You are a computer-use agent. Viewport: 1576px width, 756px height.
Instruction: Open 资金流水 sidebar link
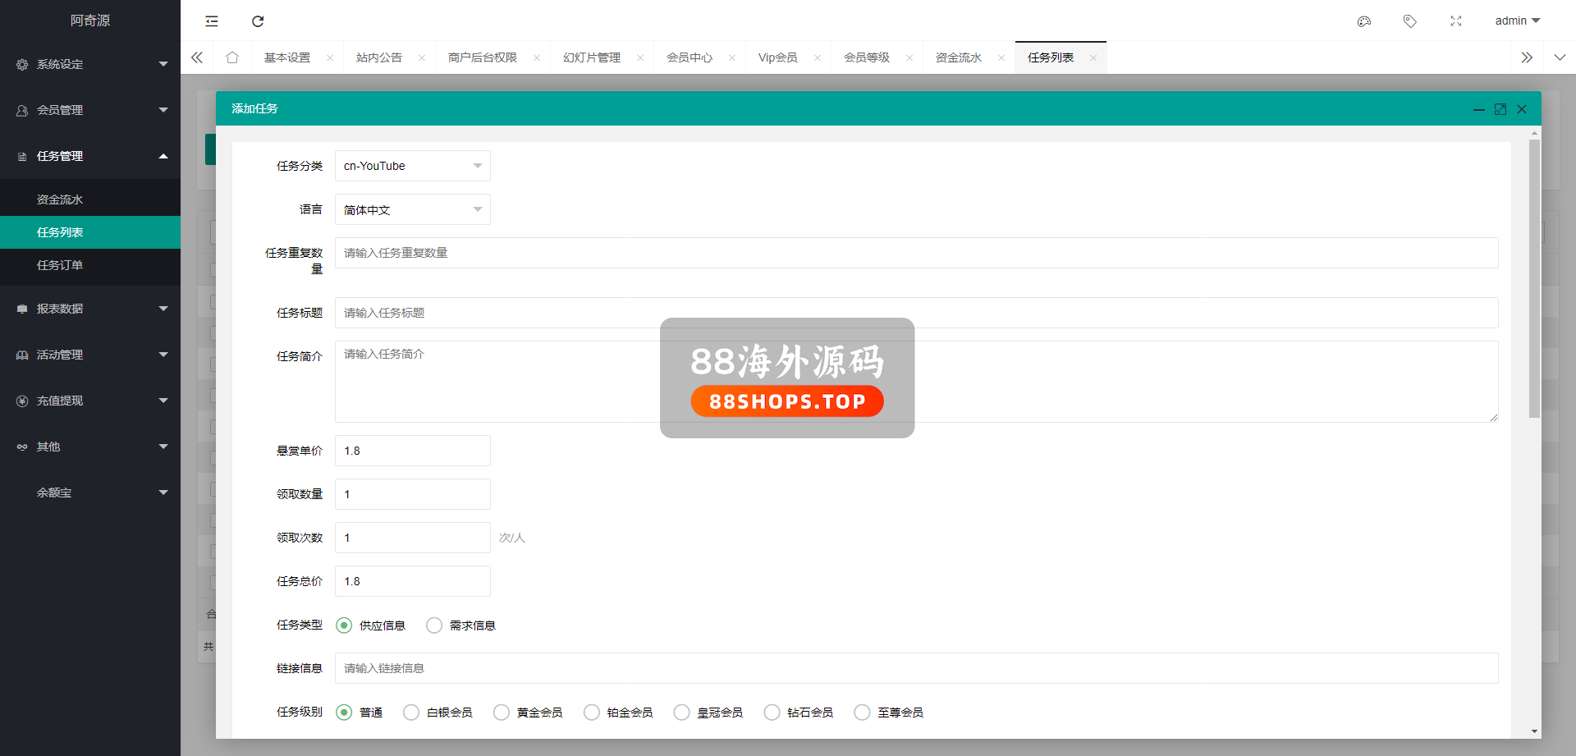(x=60, y=199)
